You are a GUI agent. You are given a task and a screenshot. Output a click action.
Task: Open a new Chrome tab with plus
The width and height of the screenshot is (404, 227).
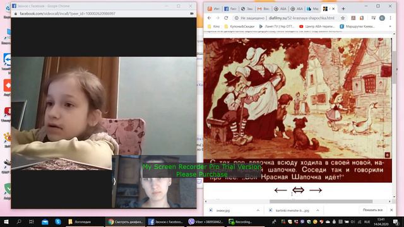click(343, 9)
